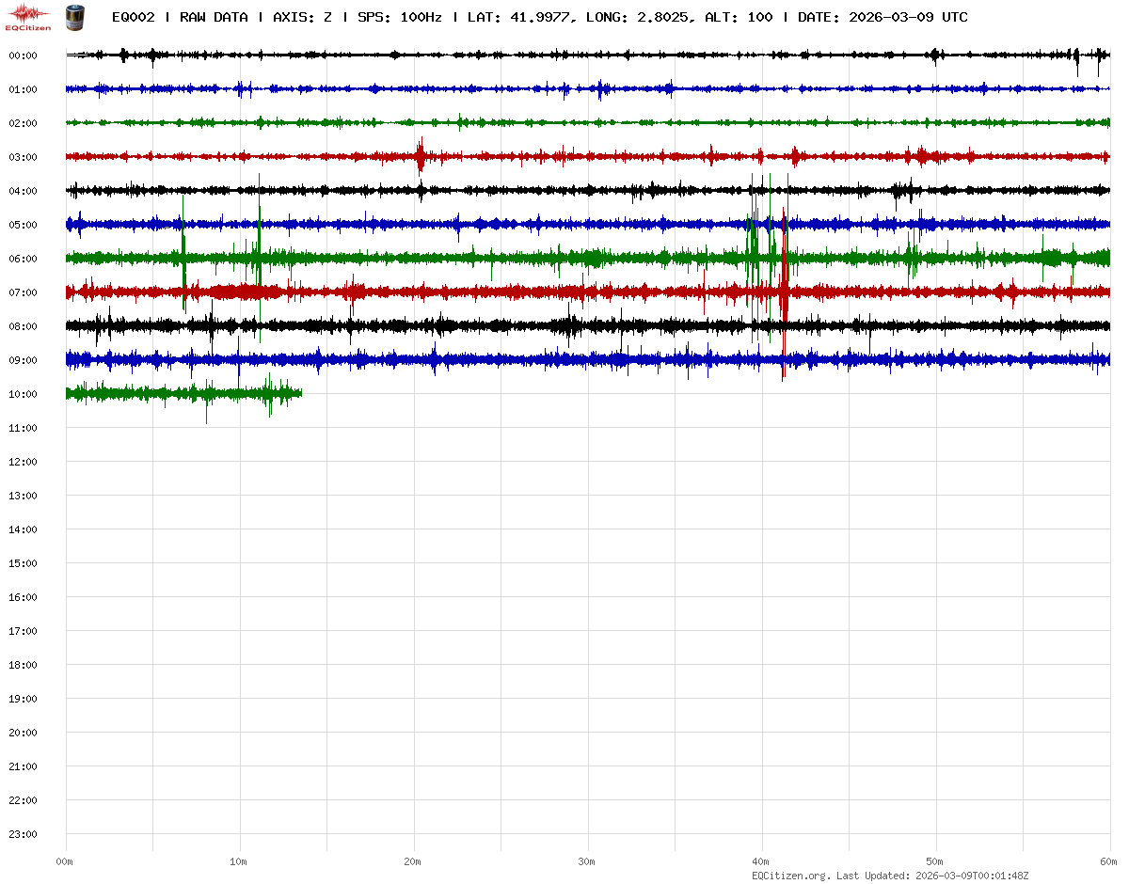Click the end of the green 10:00 trace

coord(300,393)
